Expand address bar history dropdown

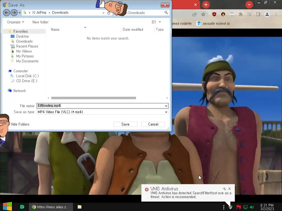[103, 13]
